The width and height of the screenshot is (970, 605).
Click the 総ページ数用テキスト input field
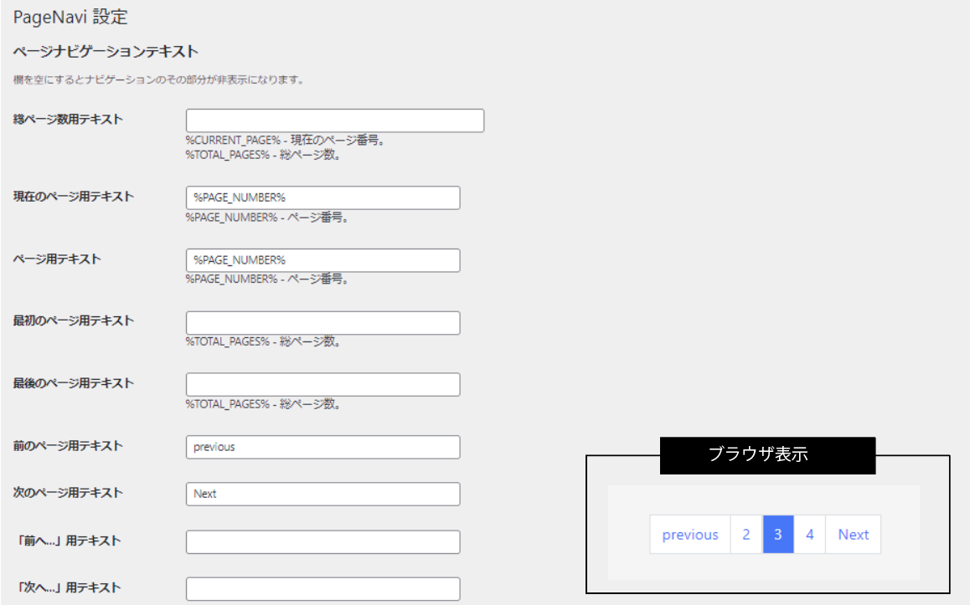[x=334, y=120]
